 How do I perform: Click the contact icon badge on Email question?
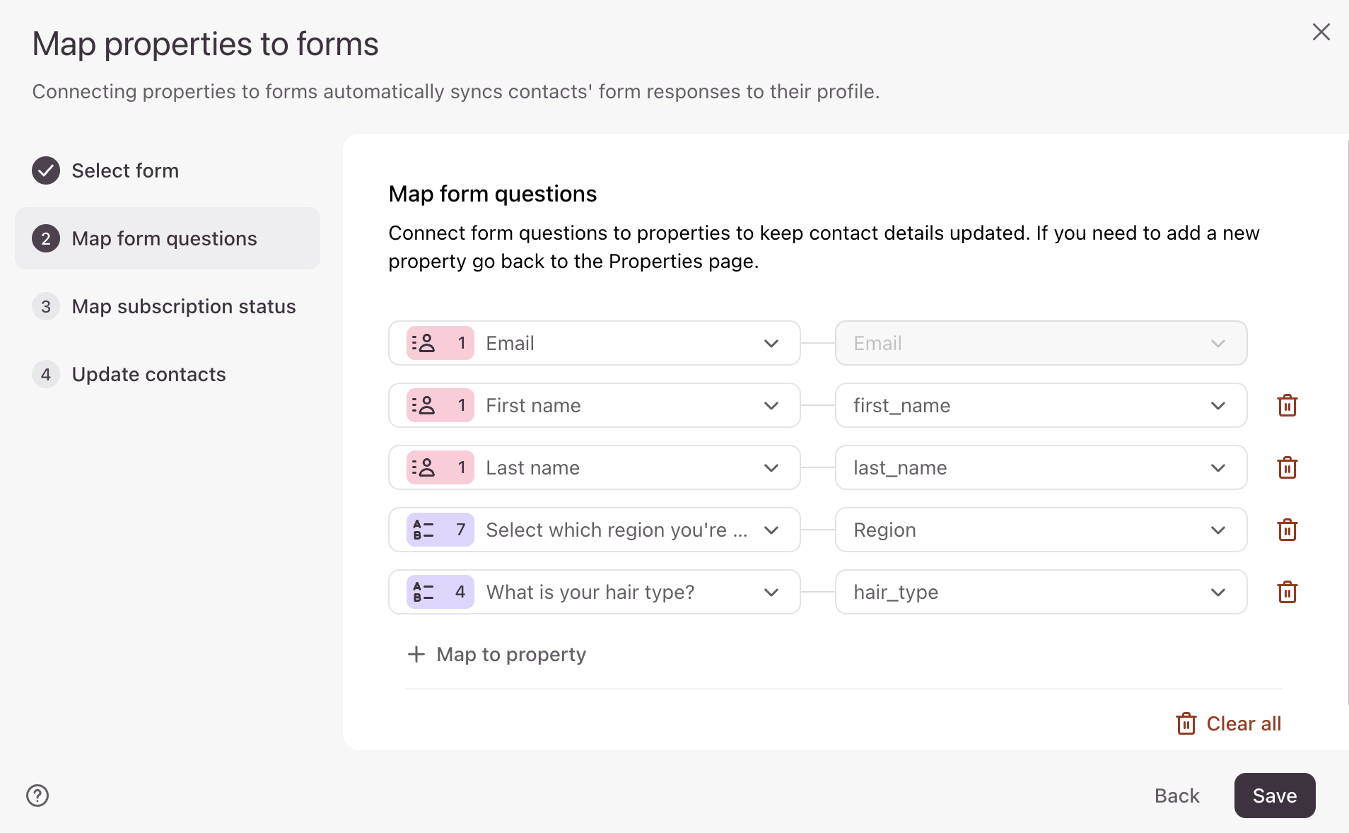click(x=440, y=343)
